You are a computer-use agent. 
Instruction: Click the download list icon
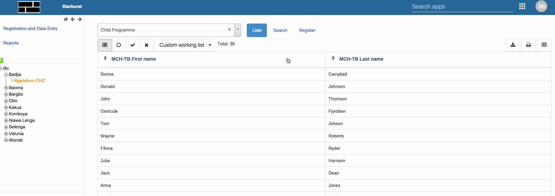click(x=513, y=45)
